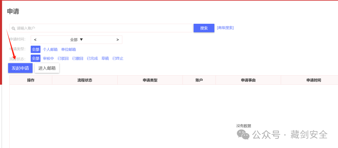Filter application type by 单位邮箱
The width and height of the screenshot is (338, 148).
(x=69, y=49)
